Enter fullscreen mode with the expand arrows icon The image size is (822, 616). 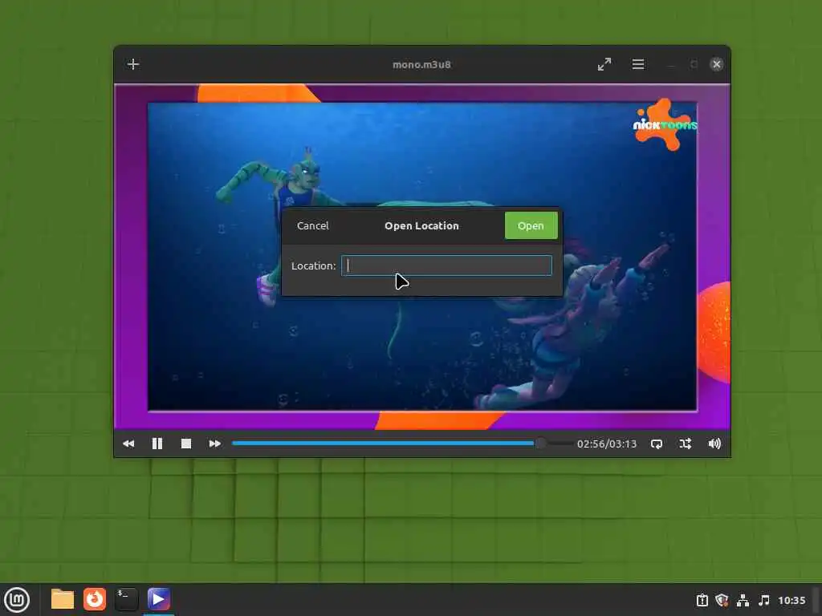(x=604, y=64)
